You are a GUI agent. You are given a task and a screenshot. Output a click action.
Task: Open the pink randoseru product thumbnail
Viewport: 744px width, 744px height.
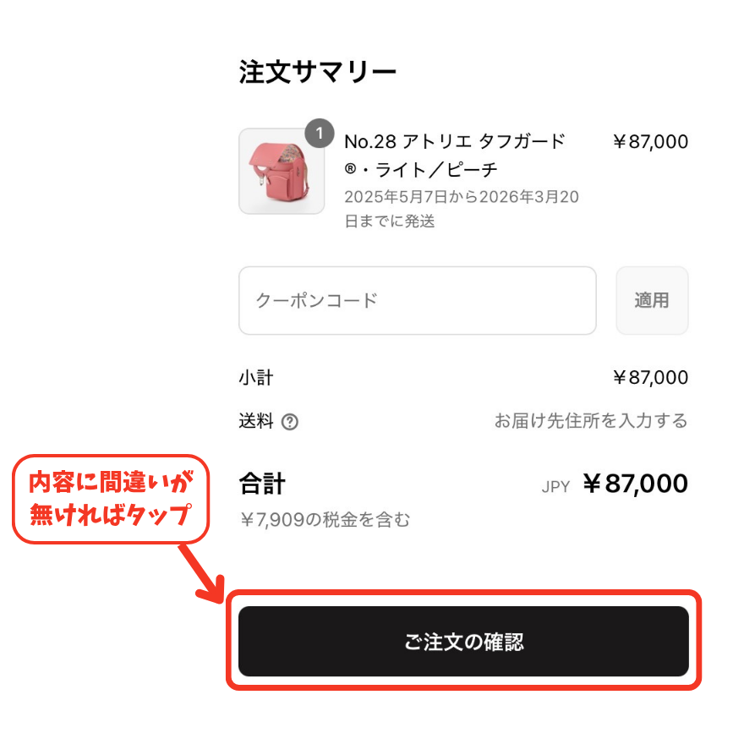(x=282, y=172)
